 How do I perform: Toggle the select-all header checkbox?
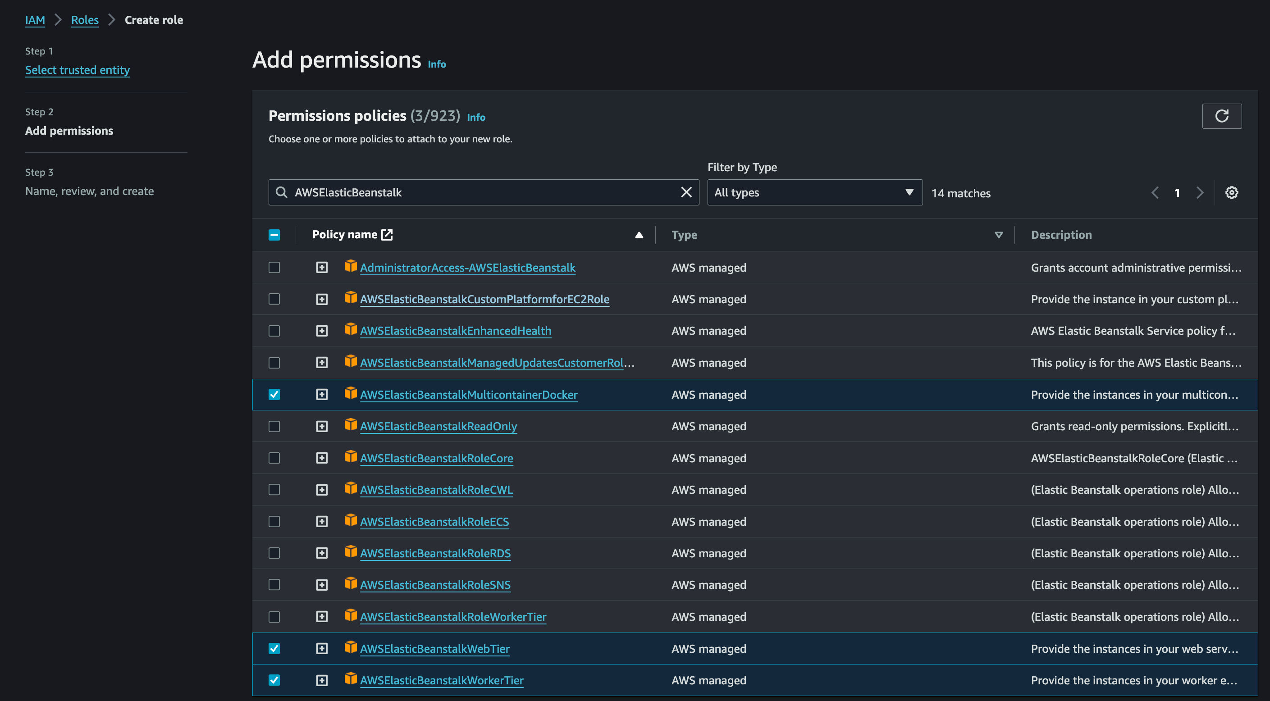click(x=274, y=235)
